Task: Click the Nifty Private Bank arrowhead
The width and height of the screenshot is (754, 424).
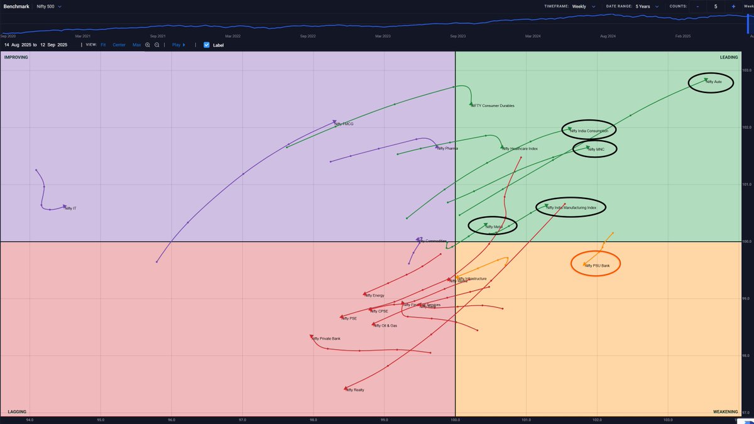Action: (312, 337)
